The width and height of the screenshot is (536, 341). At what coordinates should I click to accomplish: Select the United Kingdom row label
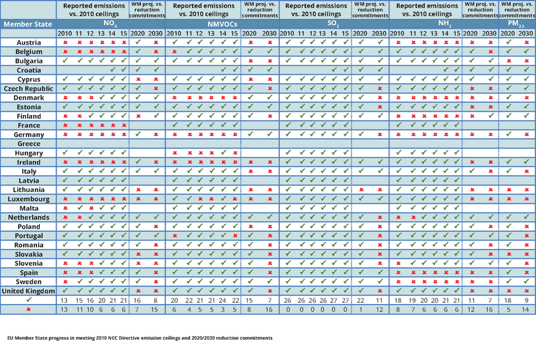[29, 290]
